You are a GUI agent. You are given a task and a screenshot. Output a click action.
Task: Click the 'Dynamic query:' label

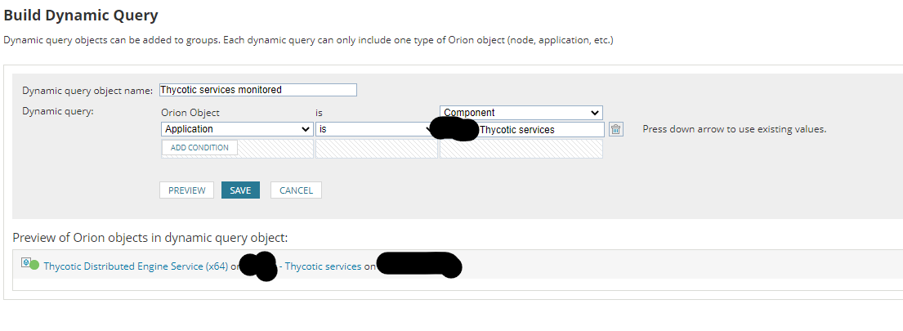[57, 111]
